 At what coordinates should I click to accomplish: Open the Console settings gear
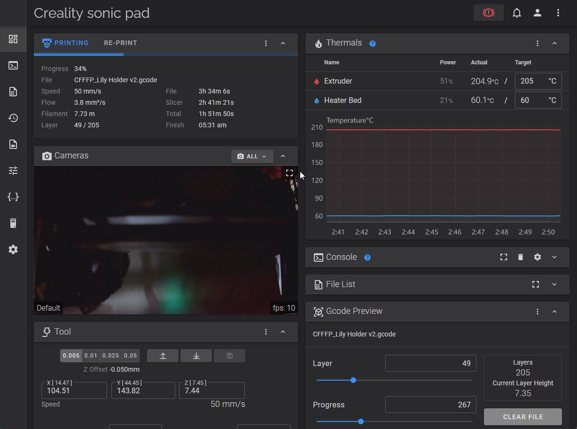(x=538, y=257)
